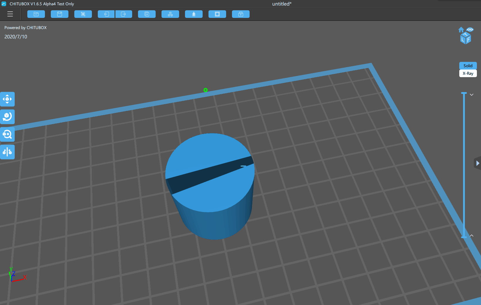
Task: Select the Rotate tool
Action: coord(7,117)
